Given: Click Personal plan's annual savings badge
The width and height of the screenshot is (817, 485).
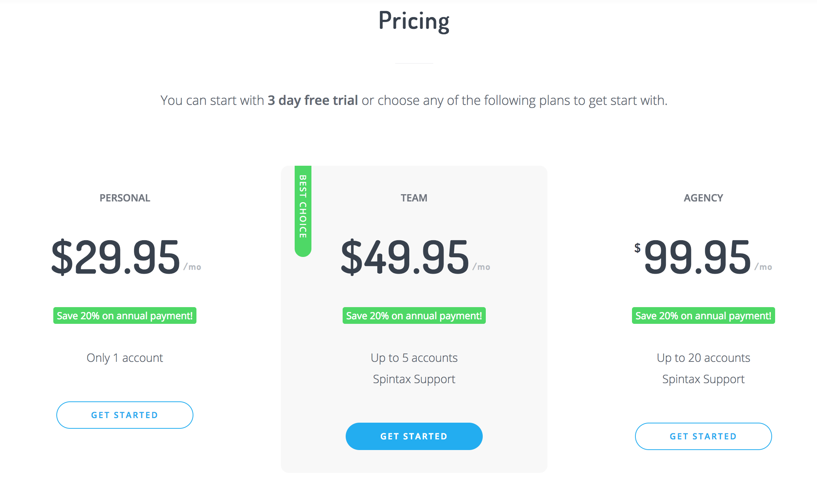Looking at the screenshot, I should click(x=125, y=316).
